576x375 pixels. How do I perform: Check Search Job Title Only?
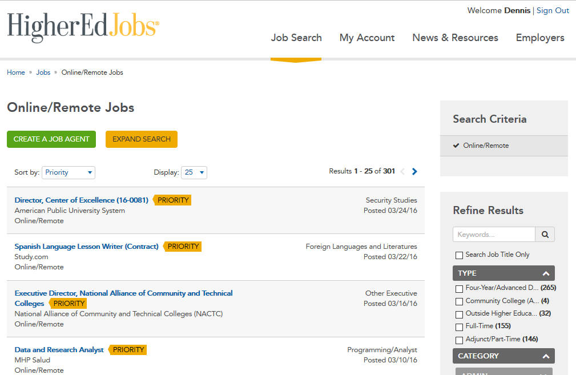459,255
